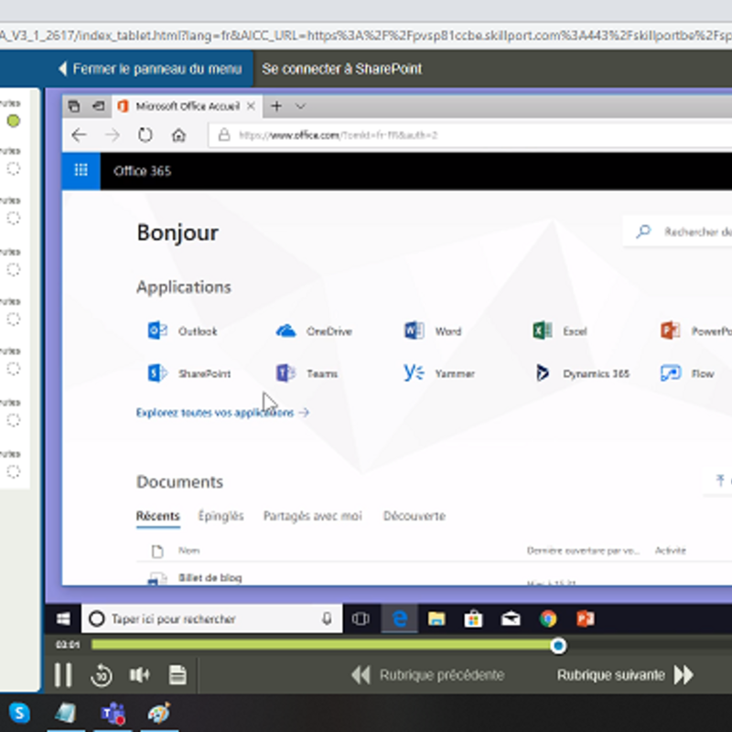Click the set tabs aside icon
732x732 pixels.
[99, 106]
